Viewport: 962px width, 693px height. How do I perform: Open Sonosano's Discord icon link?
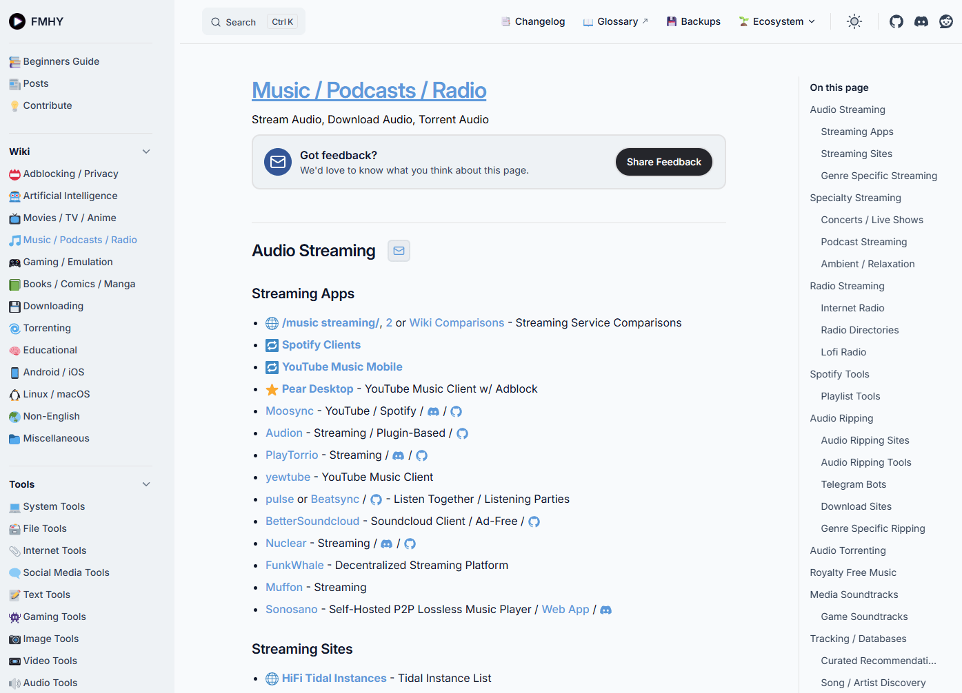[x=605, y=610]
